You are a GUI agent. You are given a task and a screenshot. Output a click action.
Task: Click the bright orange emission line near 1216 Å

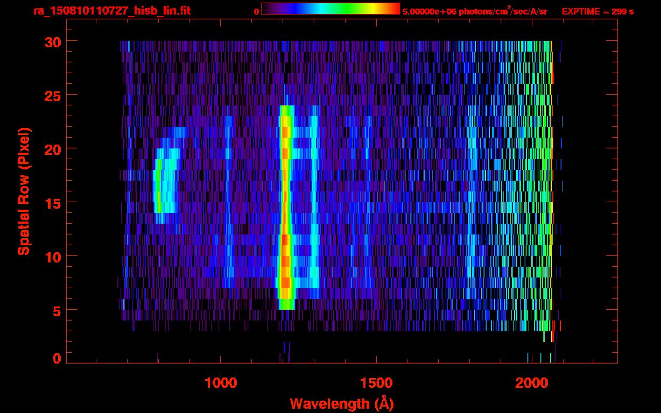coord(285,207)
